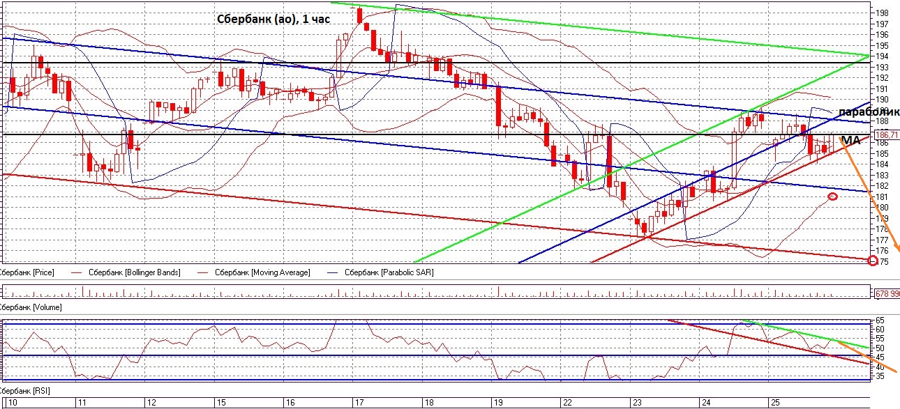Viewport: 900px width, 409px height.
Task: Click the 196 price axis label
Action: [x=883, y=34]
